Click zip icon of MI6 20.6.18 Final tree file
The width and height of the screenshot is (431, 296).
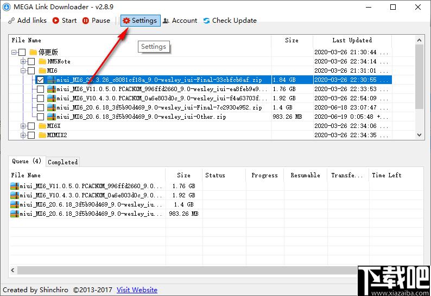coord(52,107)
